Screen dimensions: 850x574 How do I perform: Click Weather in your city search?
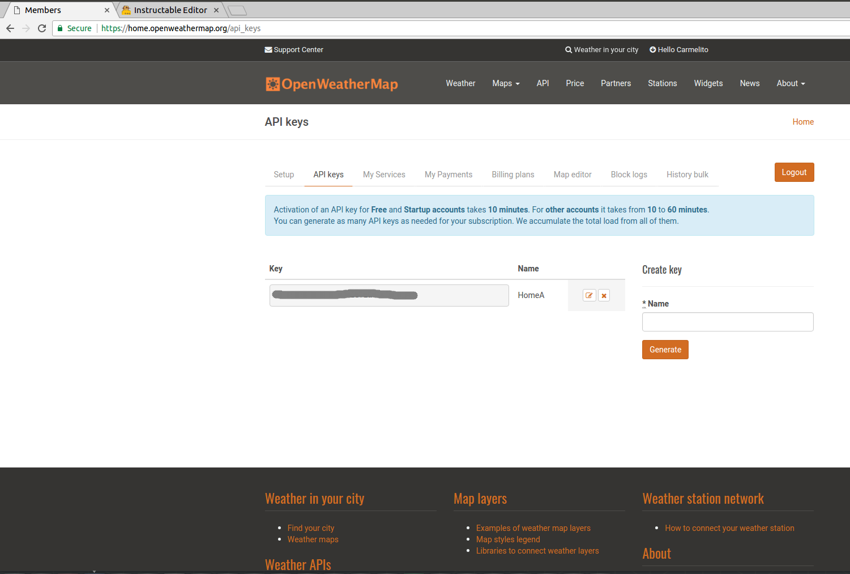click(602, 50)
